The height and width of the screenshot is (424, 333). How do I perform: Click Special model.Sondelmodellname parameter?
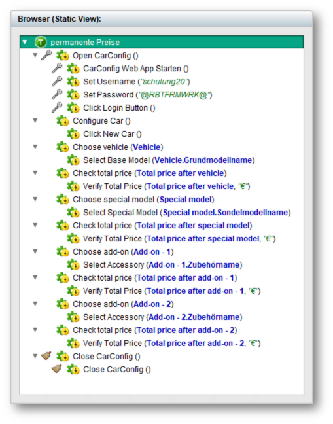(x=226, y=213)
